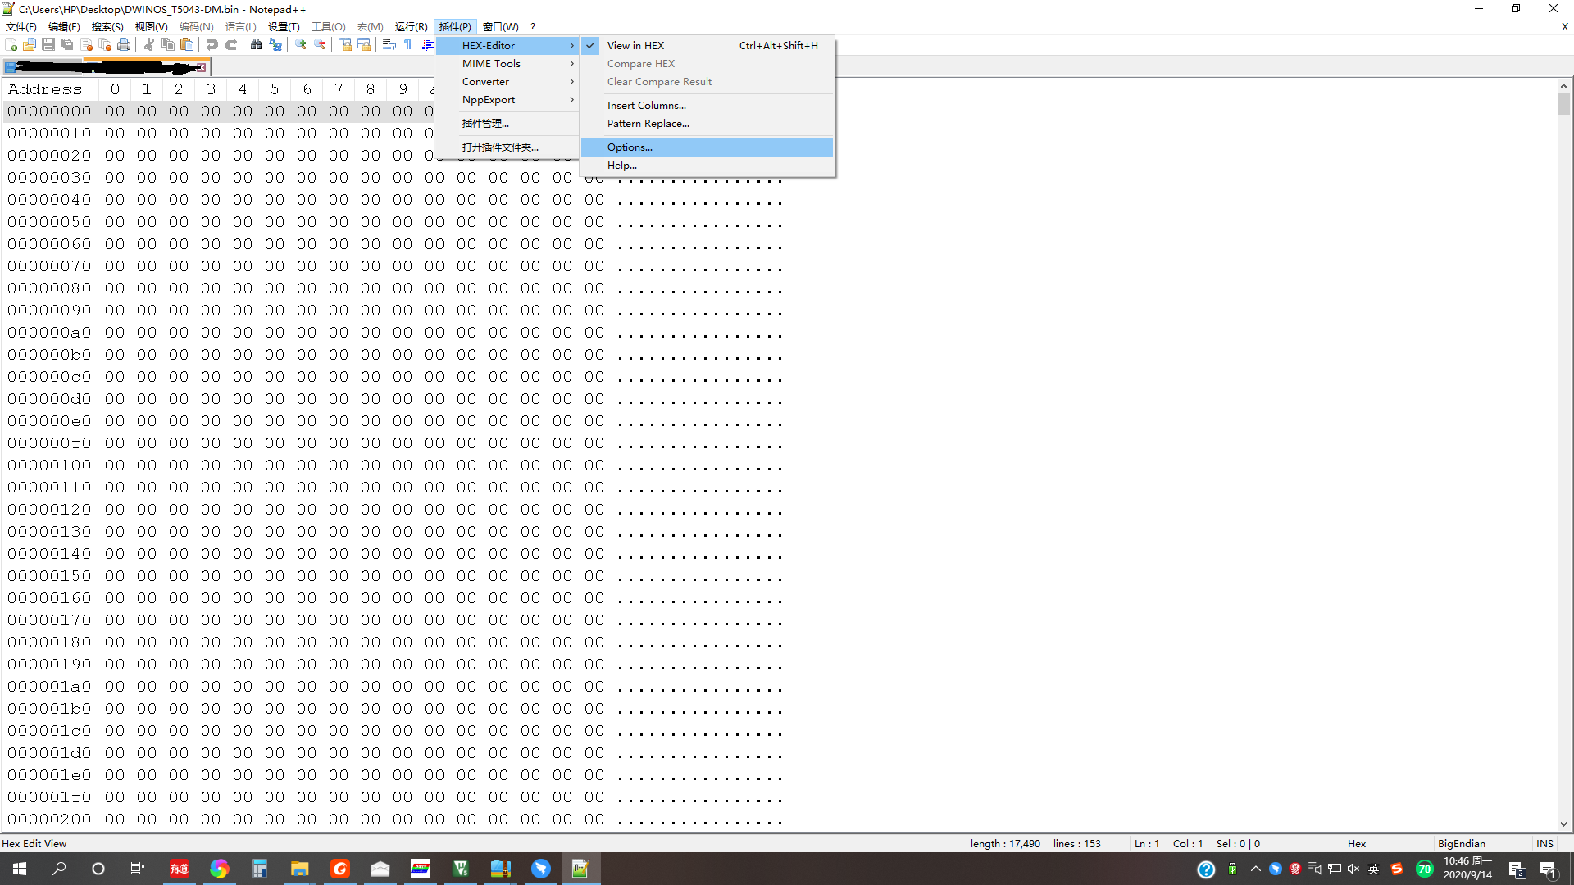Click the New file toolbar icon
Screen dimensions: 1574x885
11,44
